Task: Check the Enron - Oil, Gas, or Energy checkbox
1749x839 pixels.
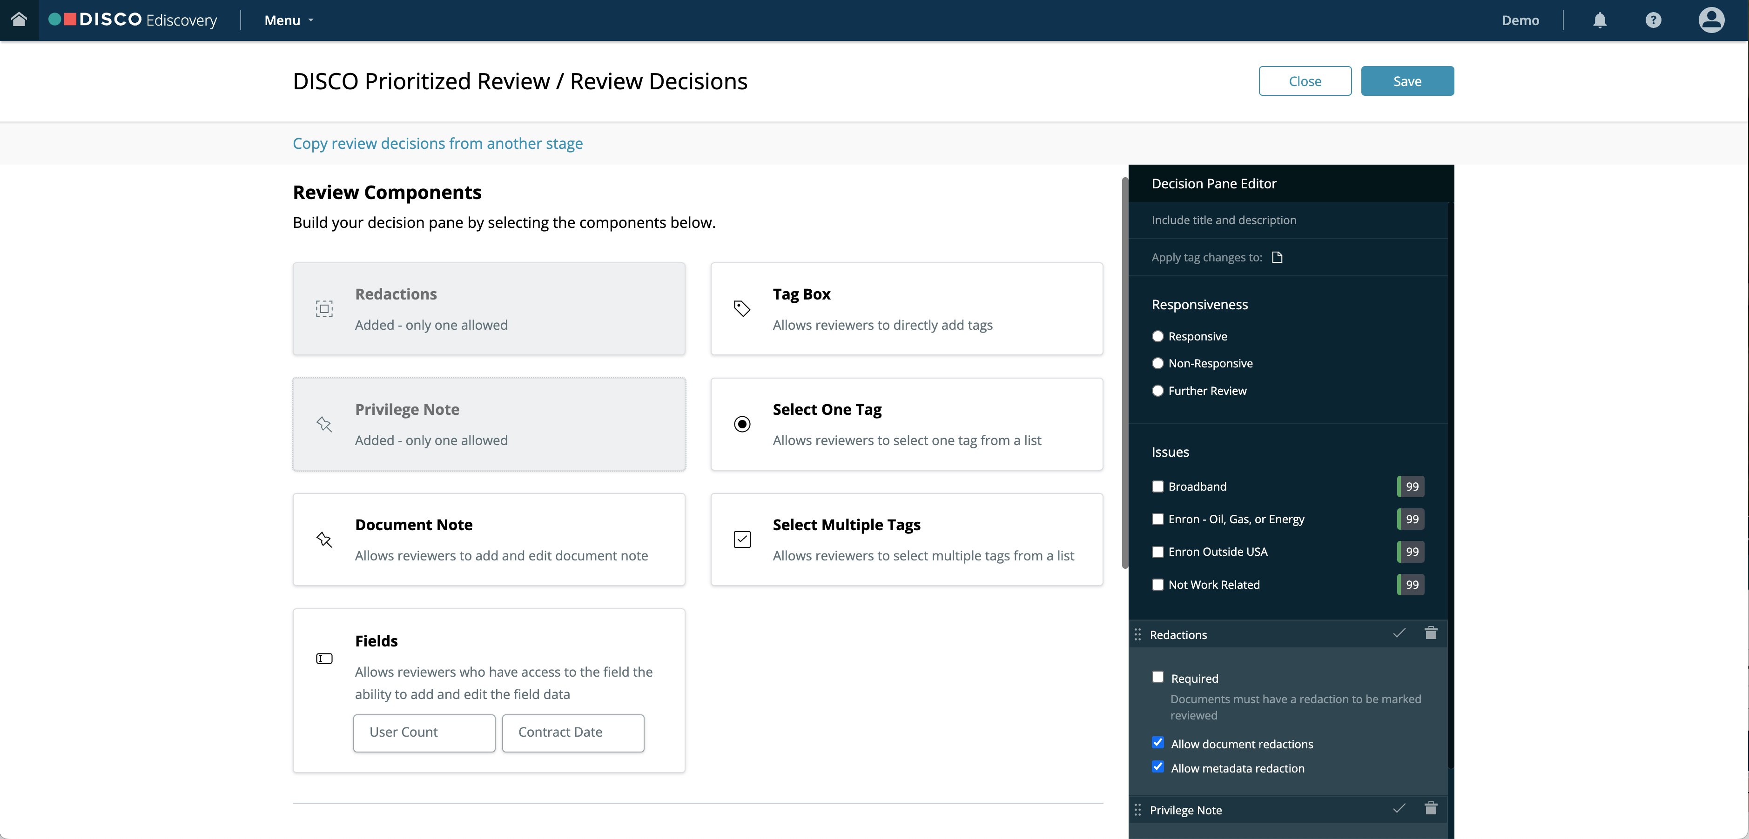Action: click(x=1157, y=519)
